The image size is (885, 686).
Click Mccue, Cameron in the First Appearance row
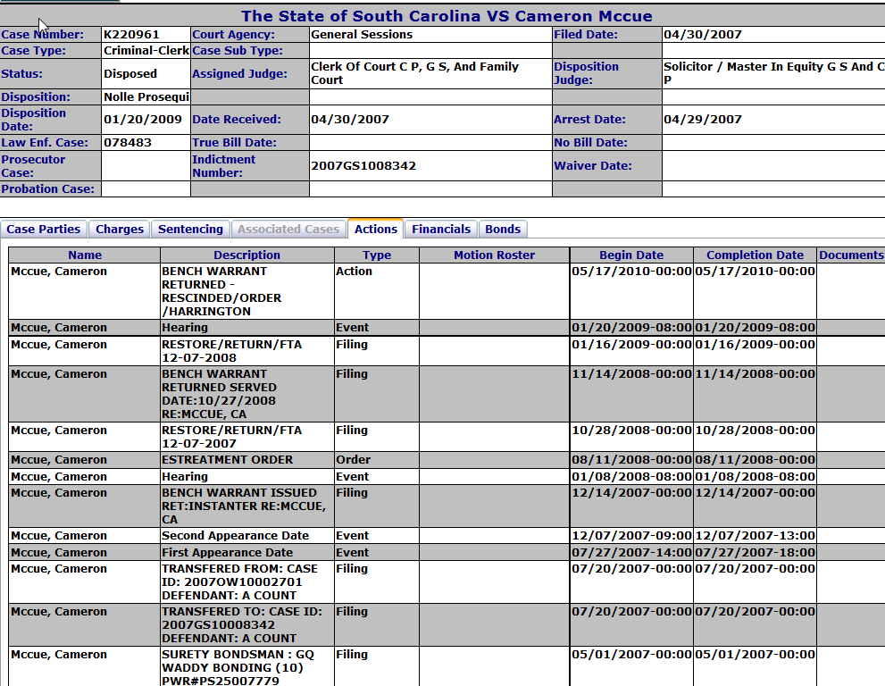click(59, 552)
